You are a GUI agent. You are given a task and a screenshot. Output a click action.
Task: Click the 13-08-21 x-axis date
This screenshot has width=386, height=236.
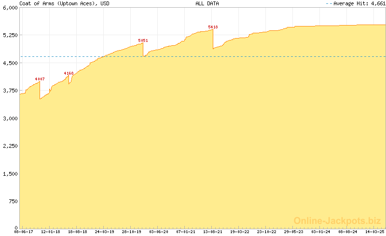(x=213, y=232)
